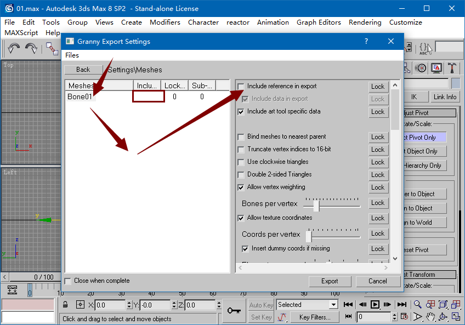Click the object color swatch in command panel
This screenshot has width=465, height=325.
pos(456,83)
